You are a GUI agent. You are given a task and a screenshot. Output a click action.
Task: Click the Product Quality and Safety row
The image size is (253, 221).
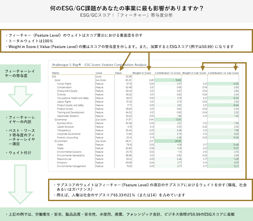70,105
